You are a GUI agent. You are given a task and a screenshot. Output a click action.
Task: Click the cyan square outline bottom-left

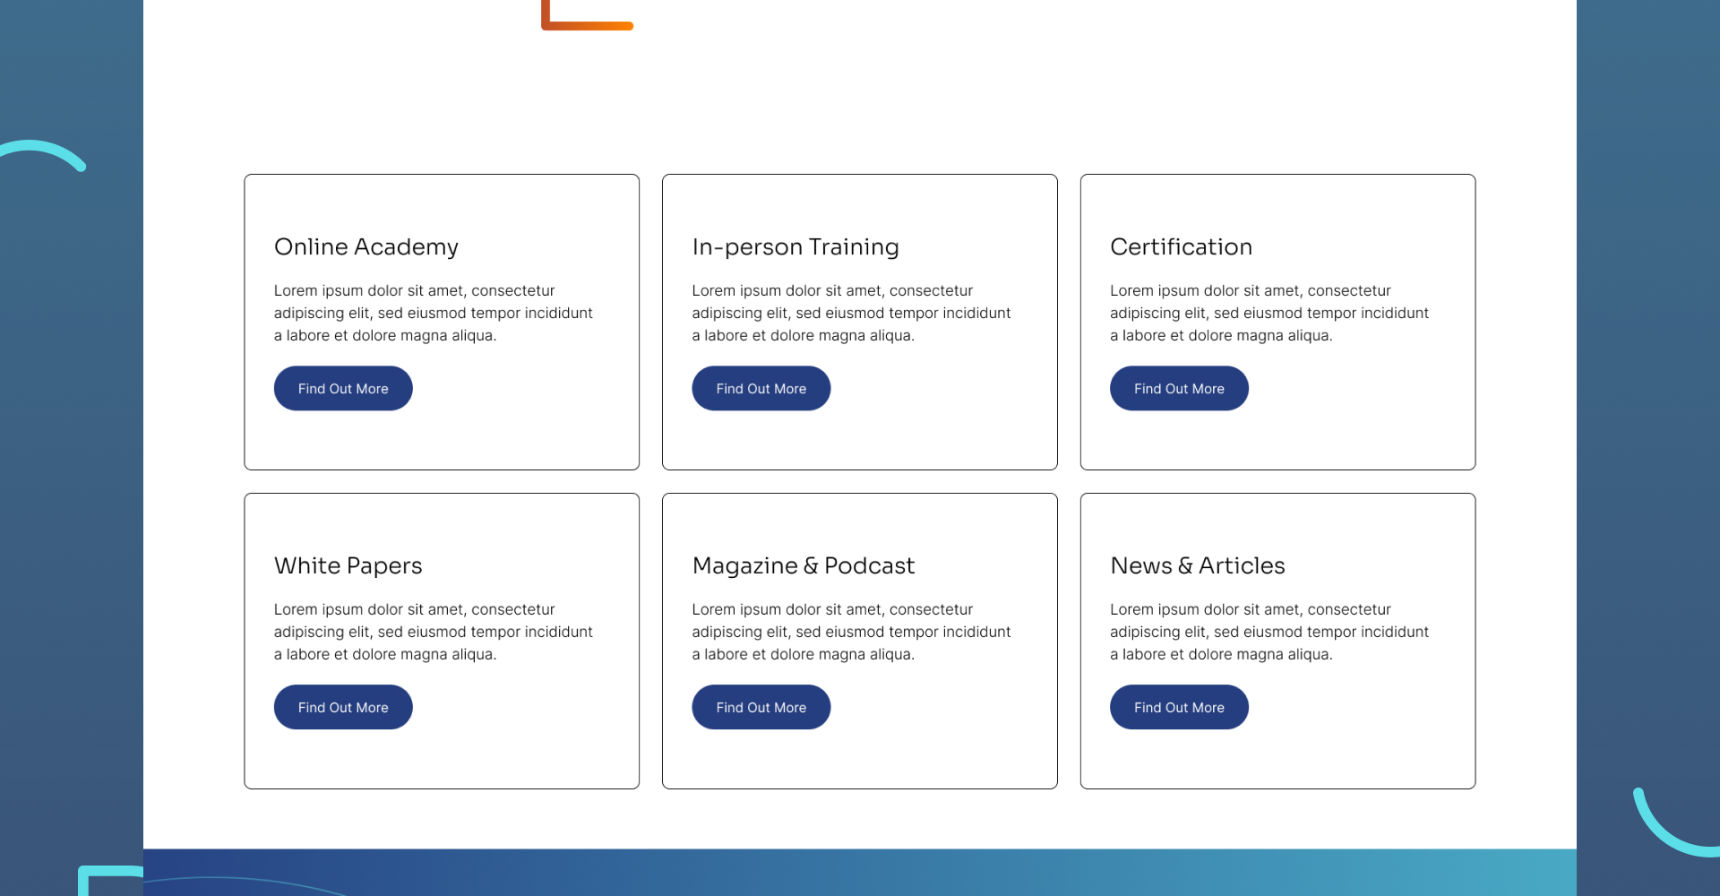point(99,874)
